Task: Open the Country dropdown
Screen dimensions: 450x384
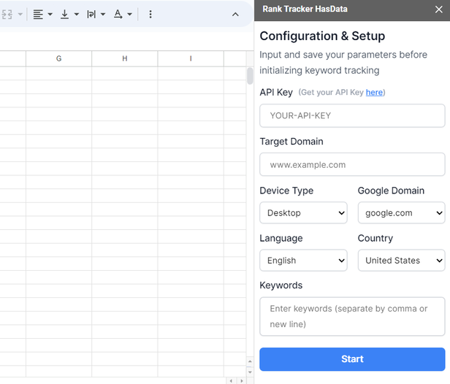Action: pos(401,261)
